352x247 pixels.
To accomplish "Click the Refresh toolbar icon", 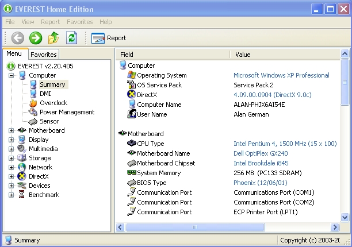I will [x=71, y=38].
